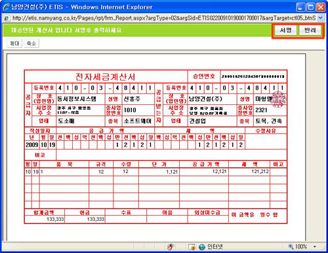Click the 비고 label in remarks row
The height and width of the screenshot is (253, 328).
click(40, 155)
